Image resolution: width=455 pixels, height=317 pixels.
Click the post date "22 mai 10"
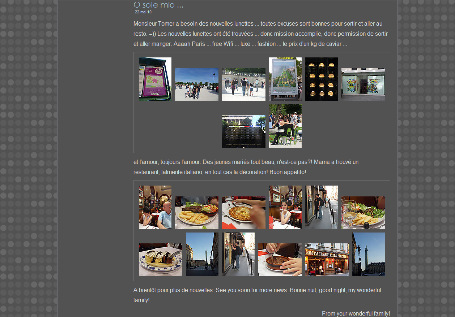point(143,12)
